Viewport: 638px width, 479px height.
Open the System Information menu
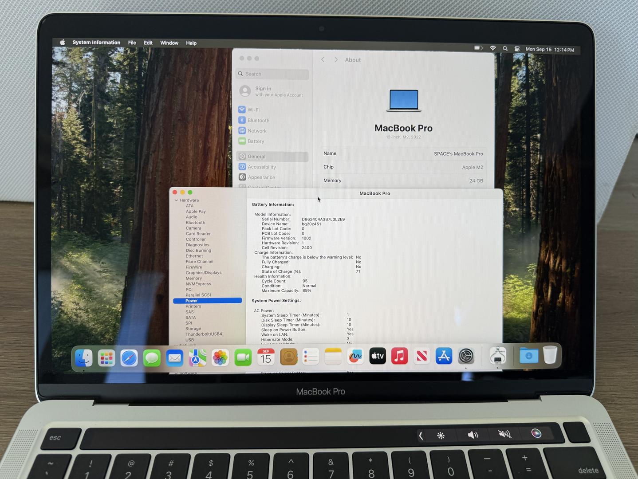click(96, 43)
